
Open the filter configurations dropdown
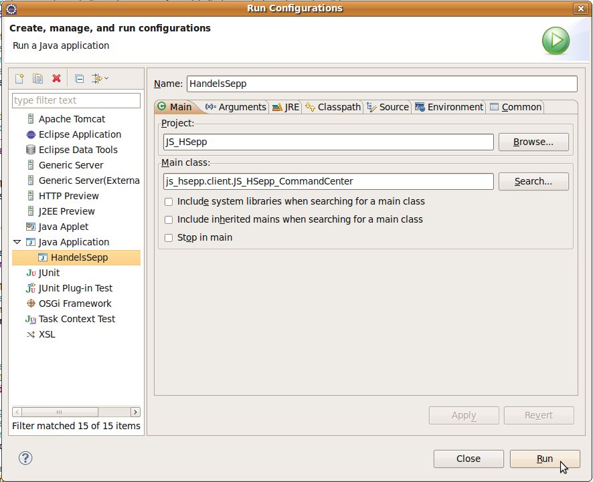click(100, 78)
